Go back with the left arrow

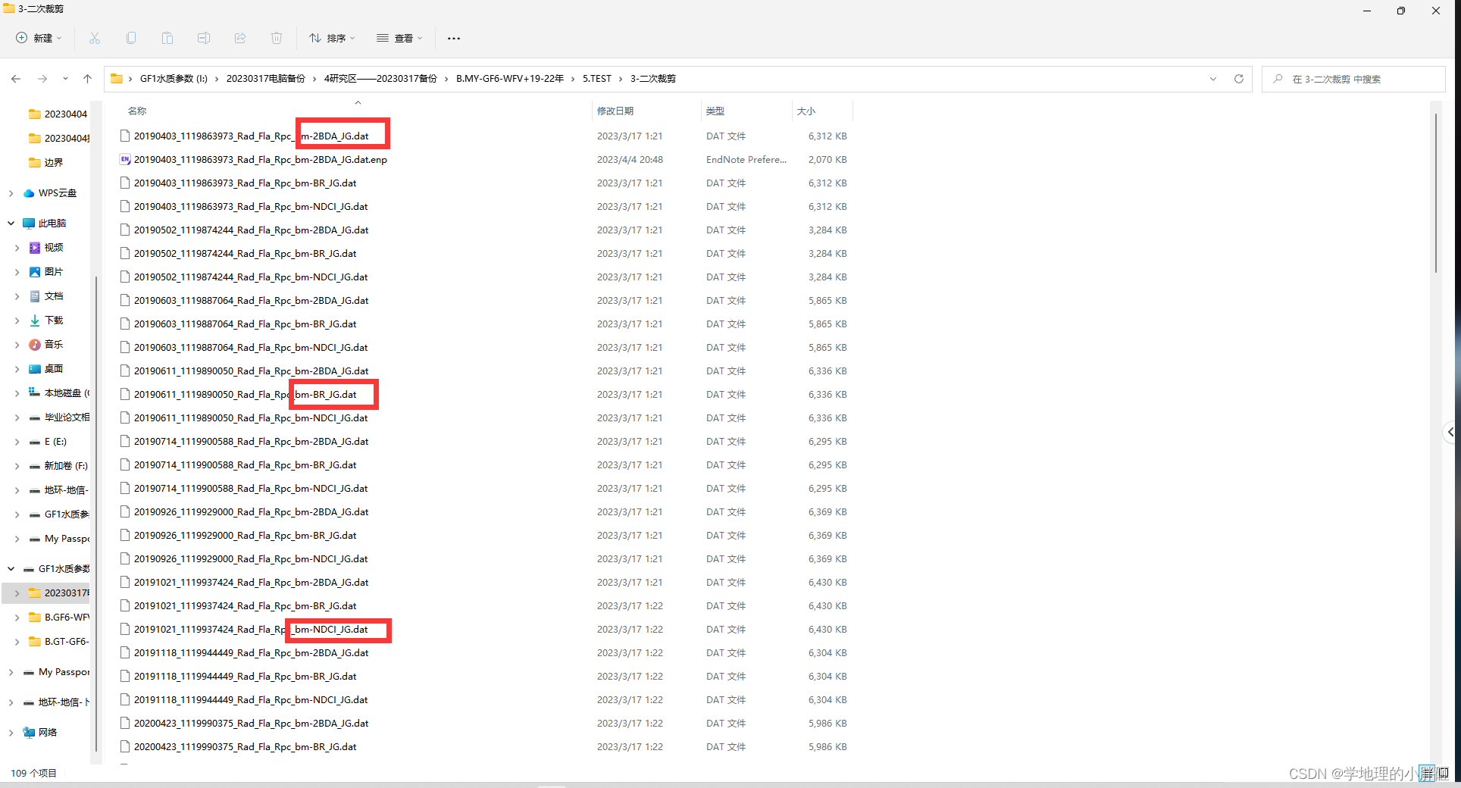[16, 79]
